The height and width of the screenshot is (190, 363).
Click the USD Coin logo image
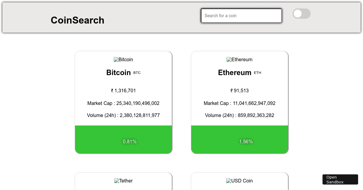click(x=239, y=181)
